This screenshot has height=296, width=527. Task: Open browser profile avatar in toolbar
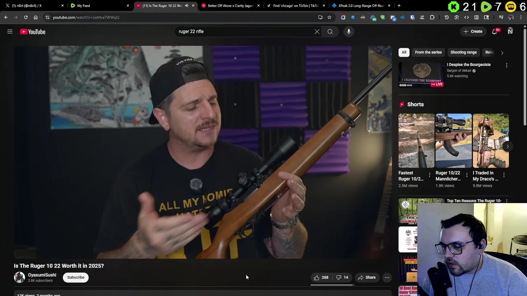[x=511, y=17]
